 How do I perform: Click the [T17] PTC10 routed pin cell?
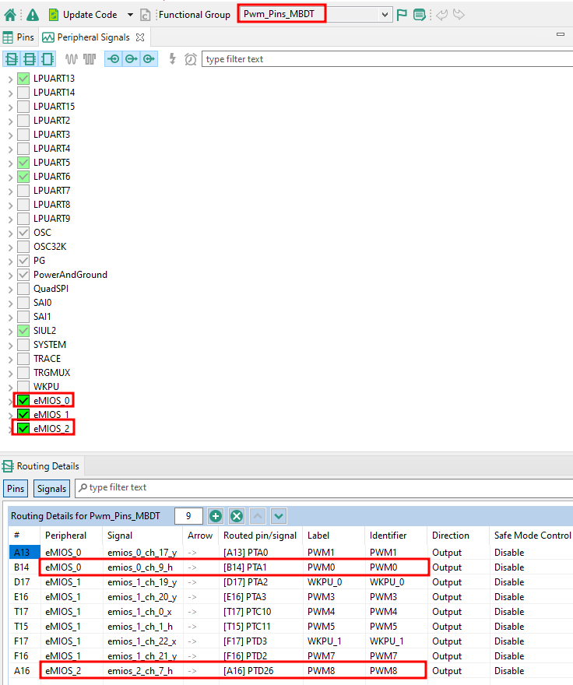pyautogui.click(x=248, y=612)
